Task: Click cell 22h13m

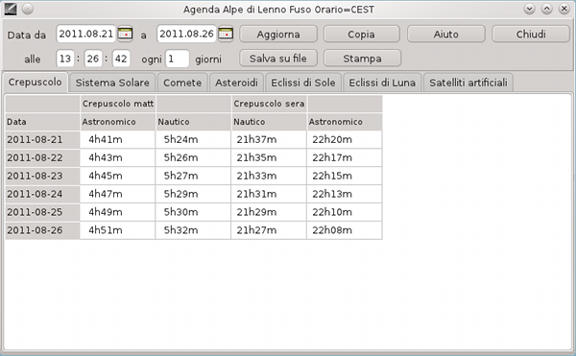Action: pyautogui.click(x=345, y=194)
